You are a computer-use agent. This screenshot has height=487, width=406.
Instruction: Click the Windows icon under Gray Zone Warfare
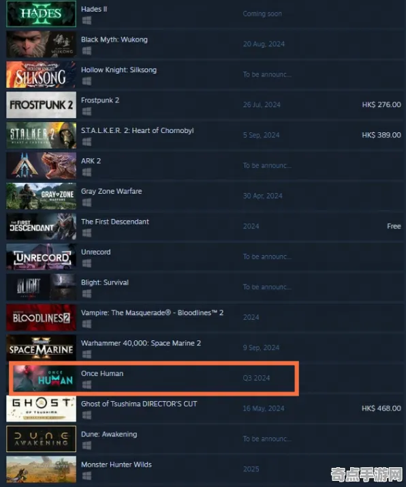[x=87, y=203]
